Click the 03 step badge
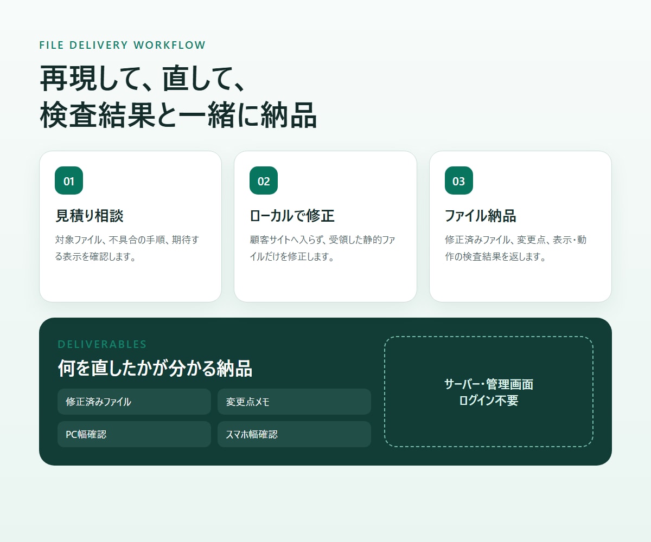This screenshot has width=651, height=542. coord(459,180)
